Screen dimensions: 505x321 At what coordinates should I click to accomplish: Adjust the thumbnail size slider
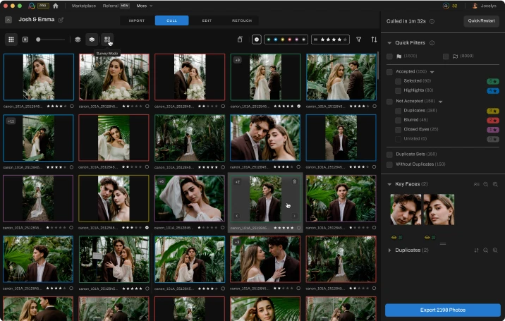point(39,40)
